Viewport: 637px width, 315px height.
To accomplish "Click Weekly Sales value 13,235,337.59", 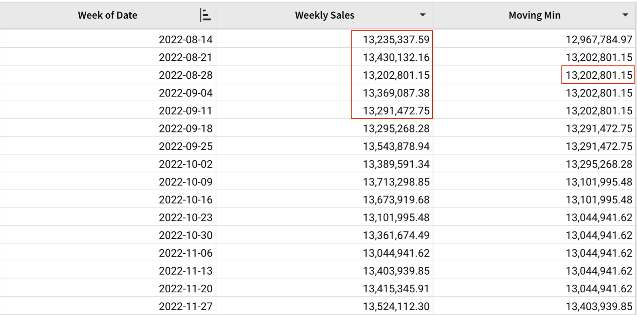I will tap(396, 40).
